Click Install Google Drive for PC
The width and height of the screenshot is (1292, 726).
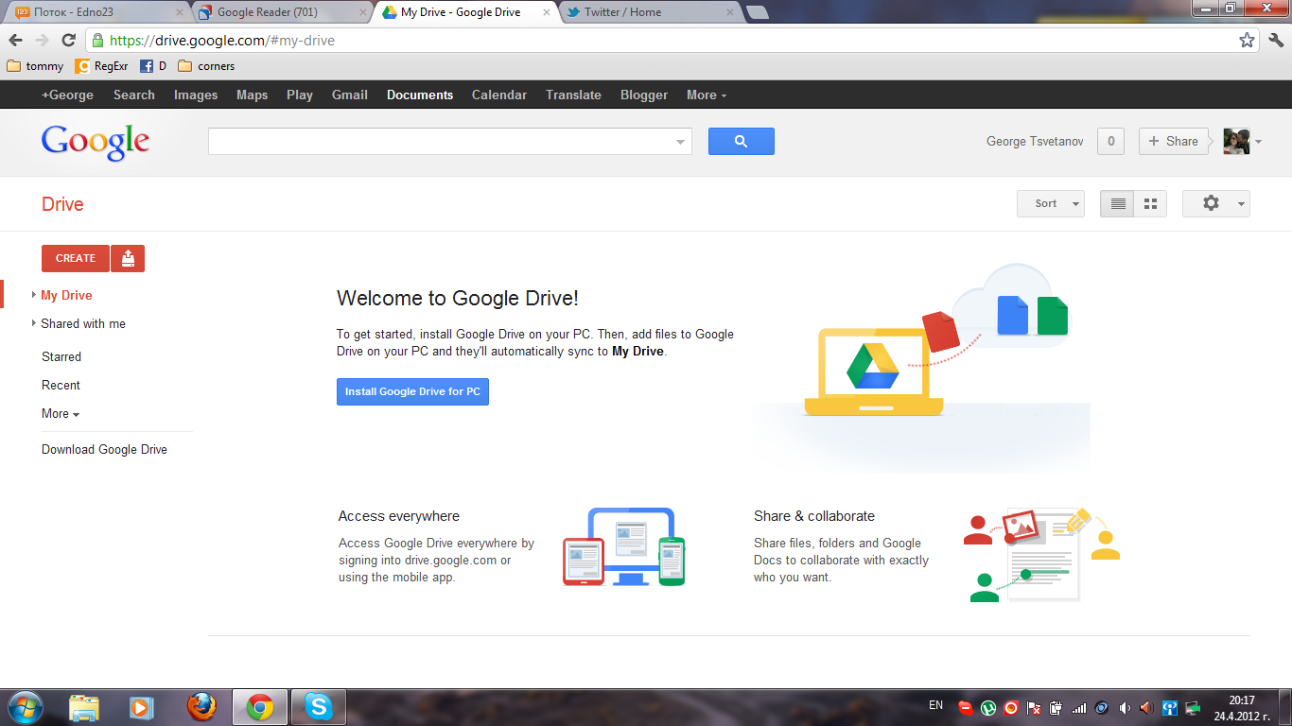412,391
